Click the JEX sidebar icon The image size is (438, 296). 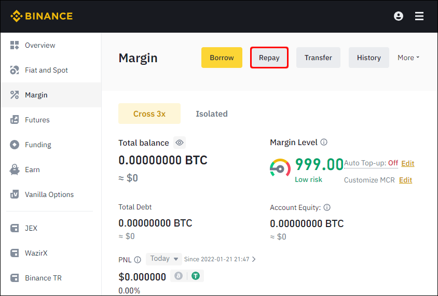15,228
